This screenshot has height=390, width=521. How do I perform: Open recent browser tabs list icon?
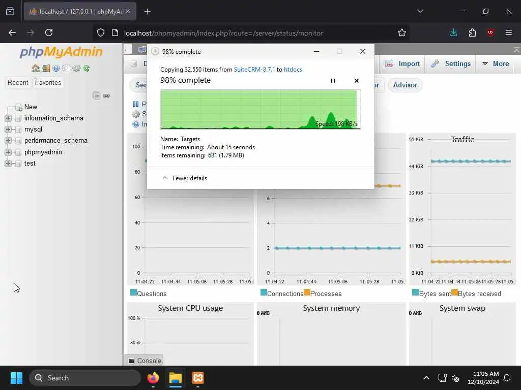[10, 11]
